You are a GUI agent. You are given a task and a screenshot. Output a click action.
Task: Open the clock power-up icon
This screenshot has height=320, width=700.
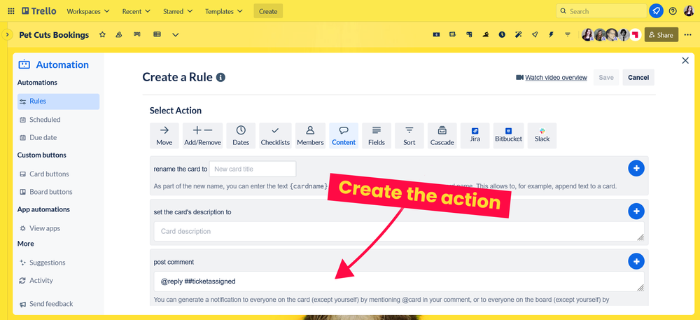[502, 34]
